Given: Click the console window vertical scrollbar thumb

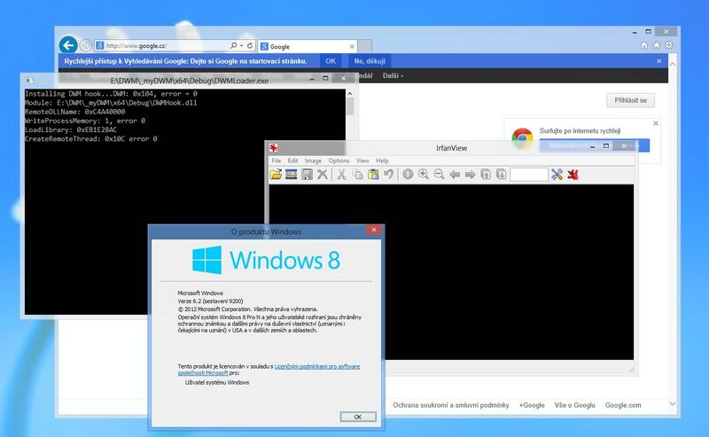Looking at the screenshot, I should click(x=349, y=106).
